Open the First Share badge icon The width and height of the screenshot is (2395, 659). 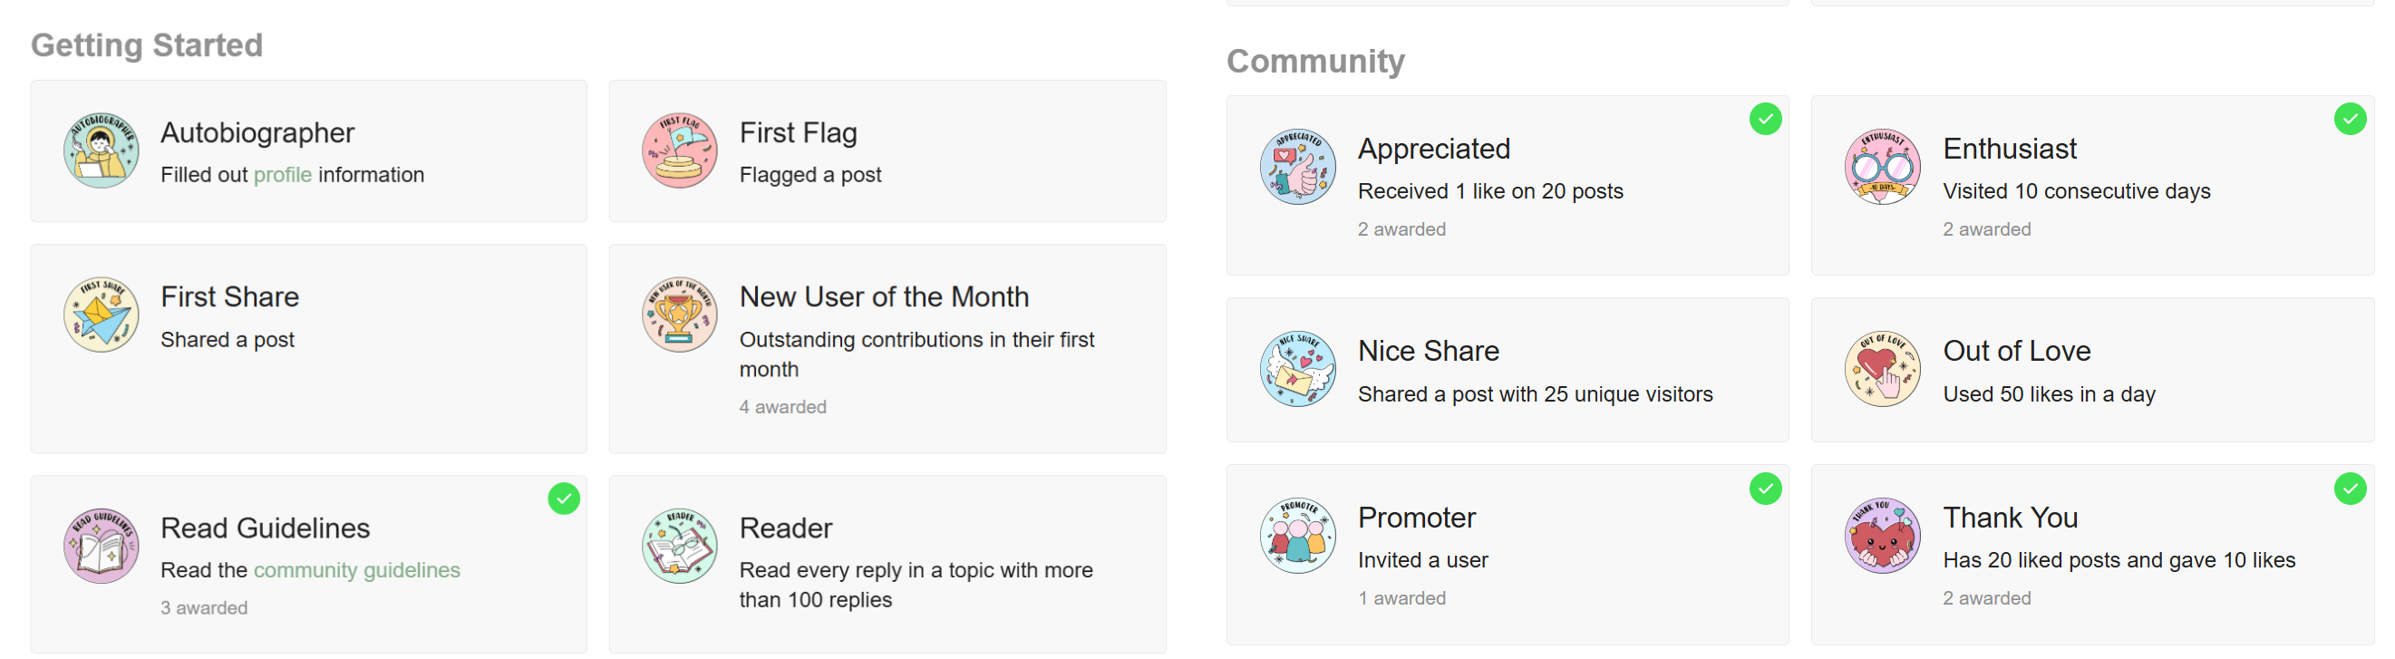pos(102,315)
